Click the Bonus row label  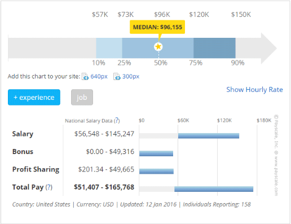(x=23, y=152)
